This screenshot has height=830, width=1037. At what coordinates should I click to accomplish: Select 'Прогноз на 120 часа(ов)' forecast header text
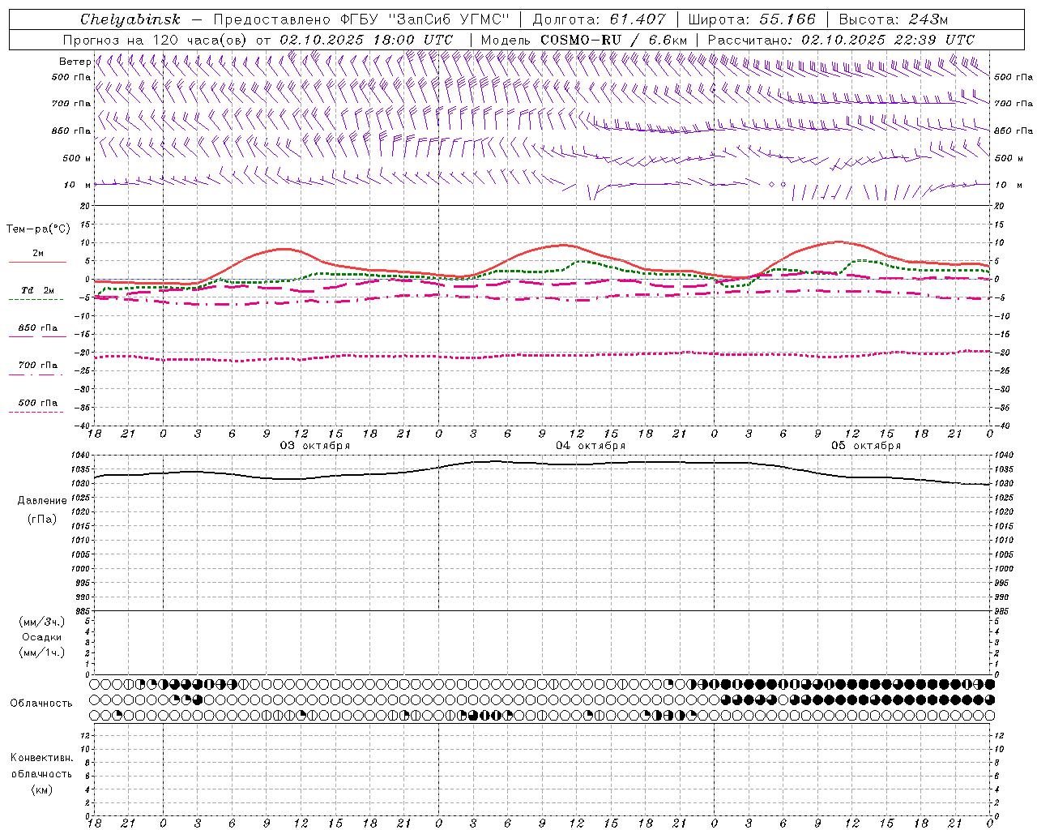[x=156, y=40]
